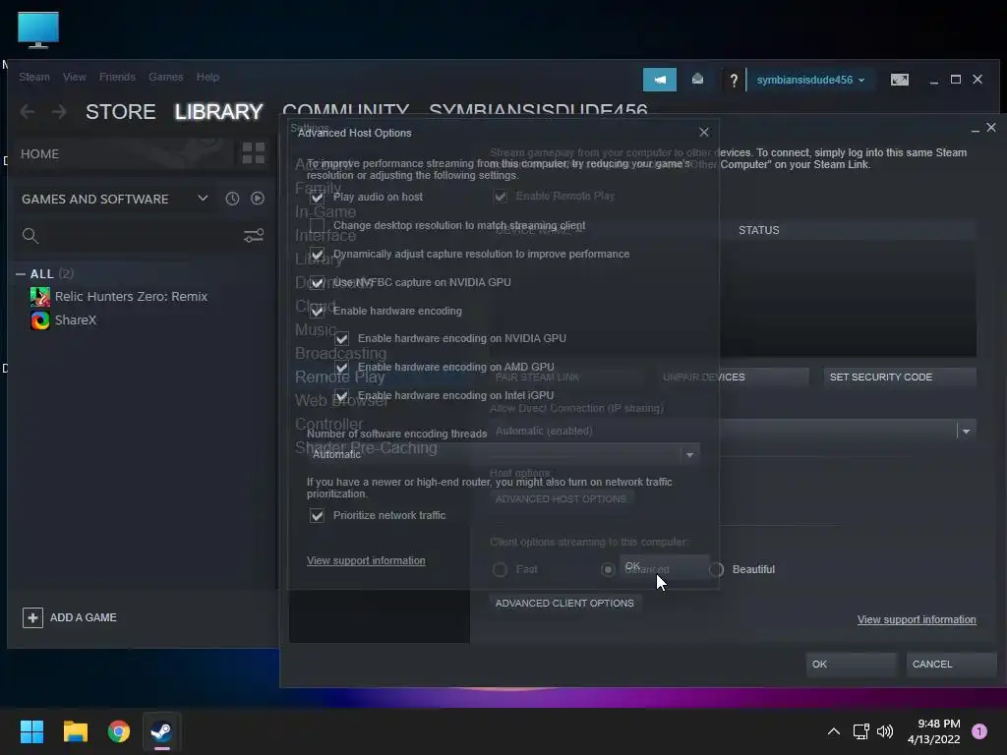Enable Change desktop resolution to match client

point(317,226)
